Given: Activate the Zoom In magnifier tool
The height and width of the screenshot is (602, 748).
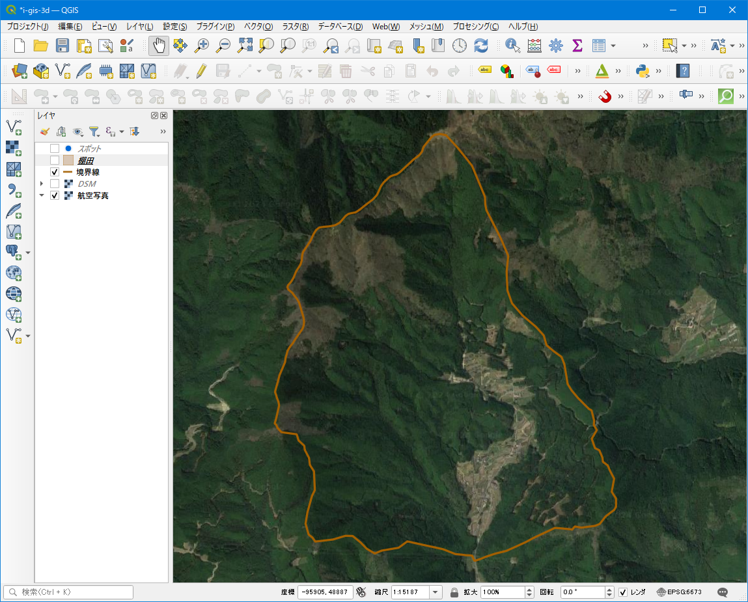Looking at the screenshot, I should coord(201,46).
